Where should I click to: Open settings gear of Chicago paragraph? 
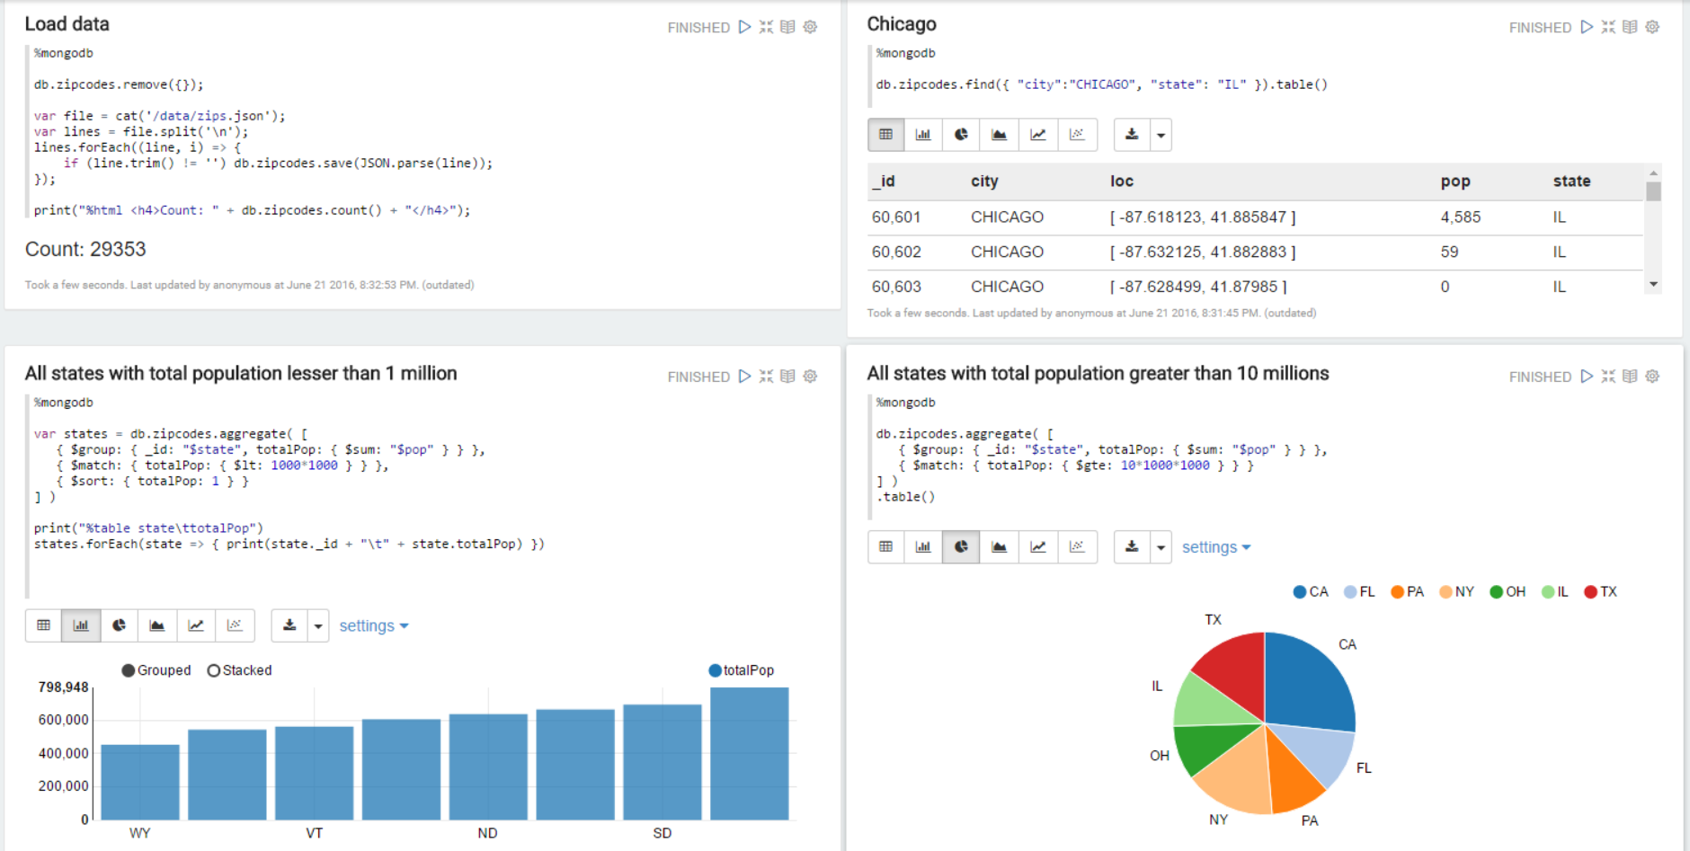click(1652, 27)
